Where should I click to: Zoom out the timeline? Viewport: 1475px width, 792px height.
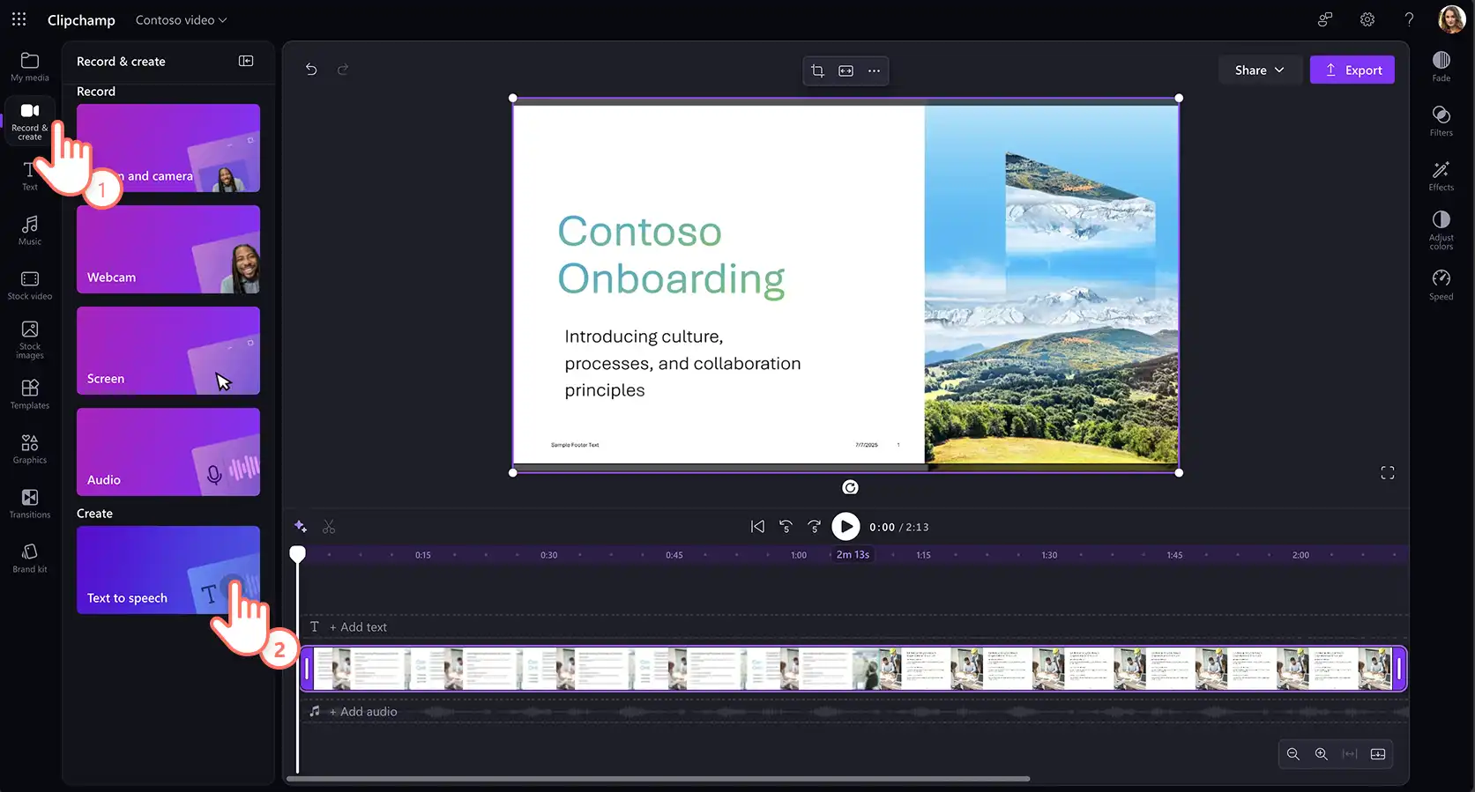pos(1293,754)
